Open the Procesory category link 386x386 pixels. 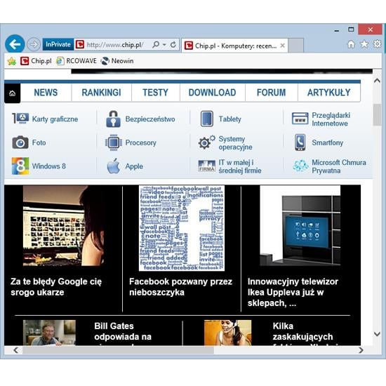141,142
